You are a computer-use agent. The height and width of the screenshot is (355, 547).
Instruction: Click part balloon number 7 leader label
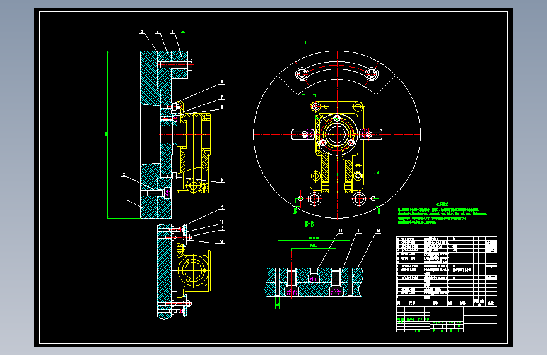(222, 97)
